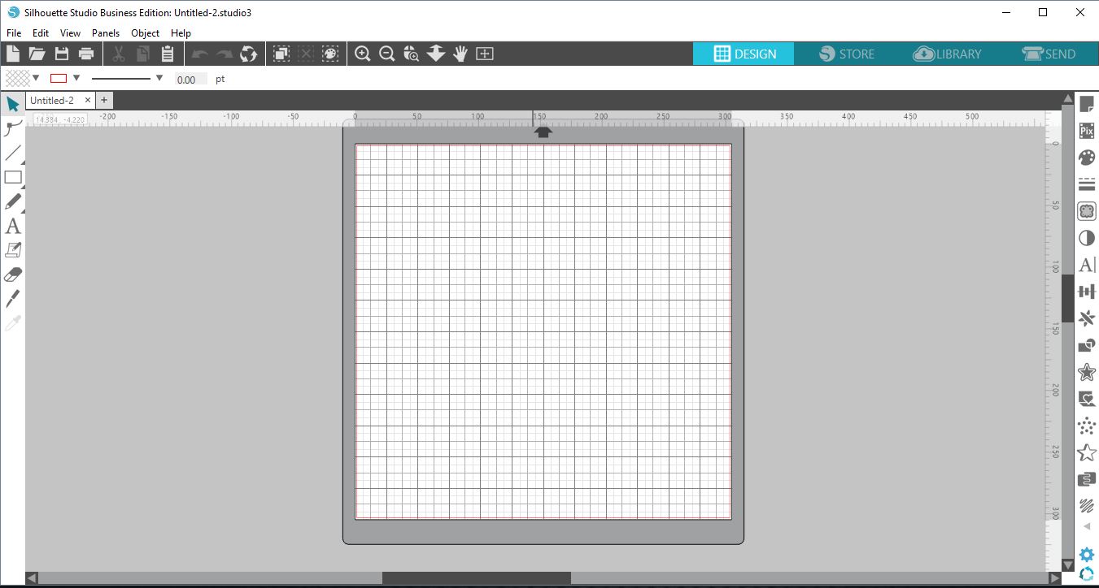Viewport: 1099px width, 588px height.
Task: Activate the zoom selection tool
Action: 412,54
